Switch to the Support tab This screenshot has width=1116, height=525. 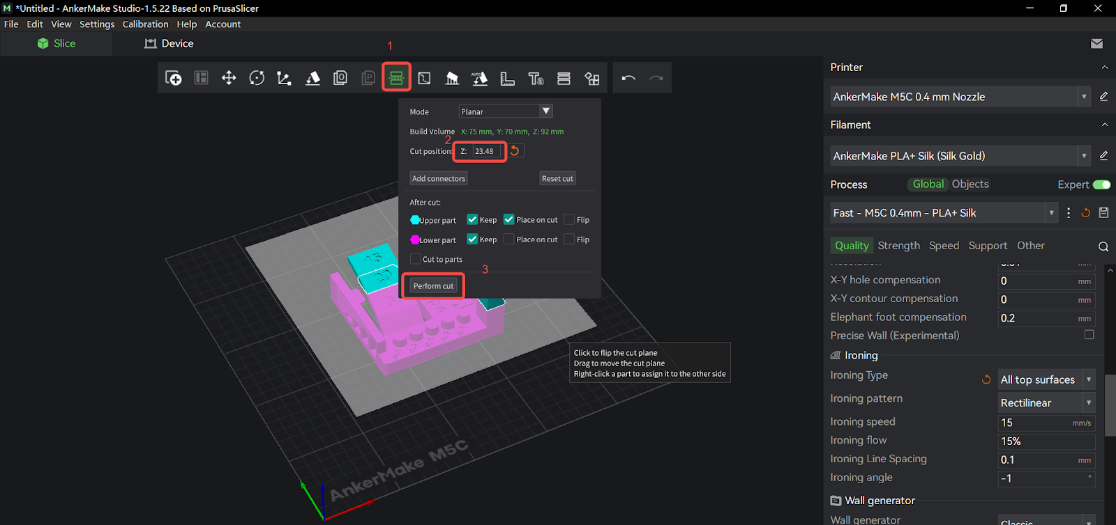pos(988,245)
